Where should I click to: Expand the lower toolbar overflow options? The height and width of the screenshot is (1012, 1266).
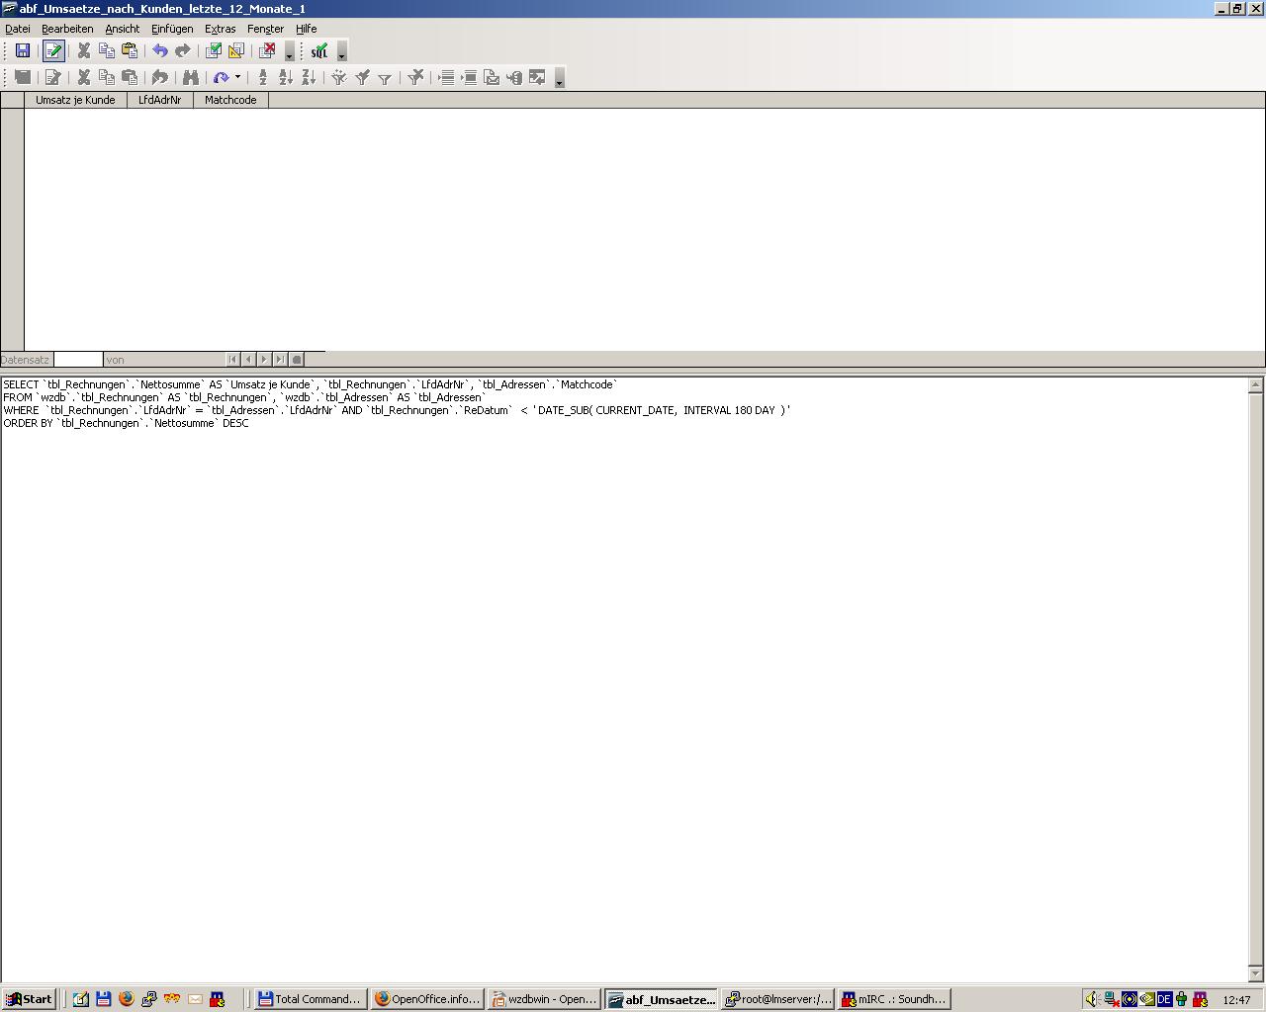coord(560,79)
